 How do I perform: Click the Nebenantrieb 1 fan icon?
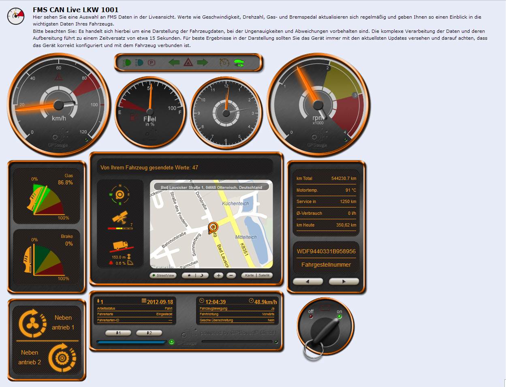tap(33, 323)
